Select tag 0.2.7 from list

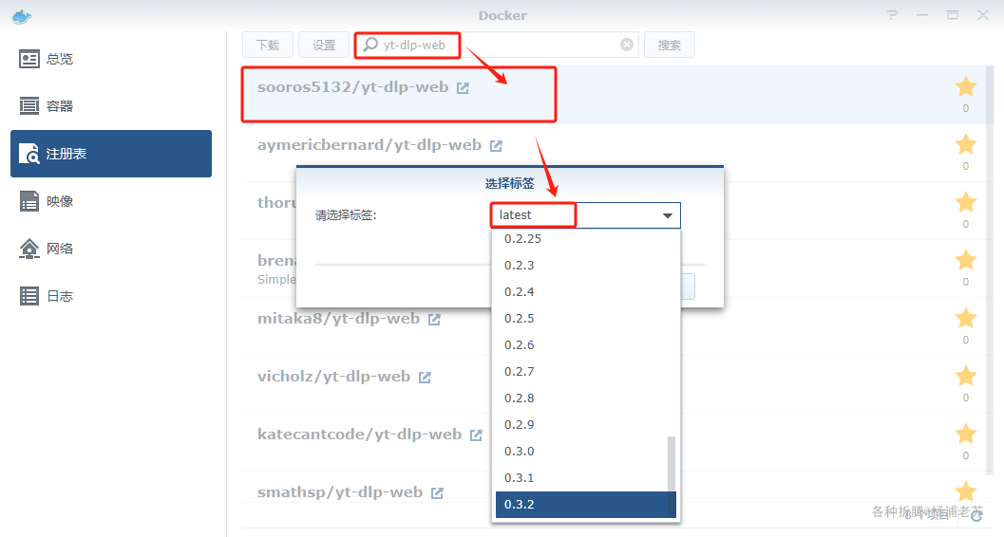point(586,371)
